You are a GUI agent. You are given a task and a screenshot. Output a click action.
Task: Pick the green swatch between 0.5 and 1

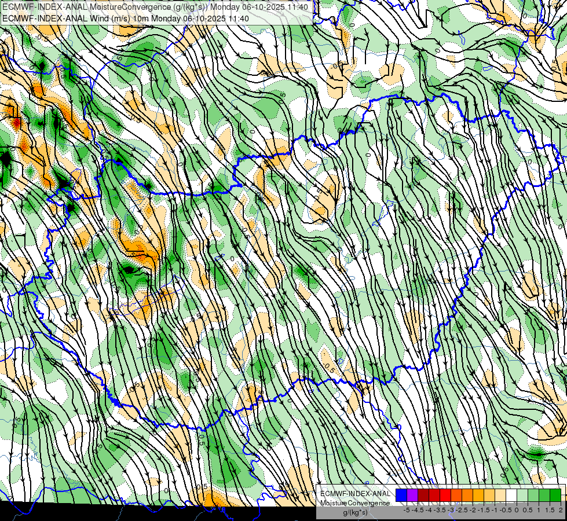point(533,496)
